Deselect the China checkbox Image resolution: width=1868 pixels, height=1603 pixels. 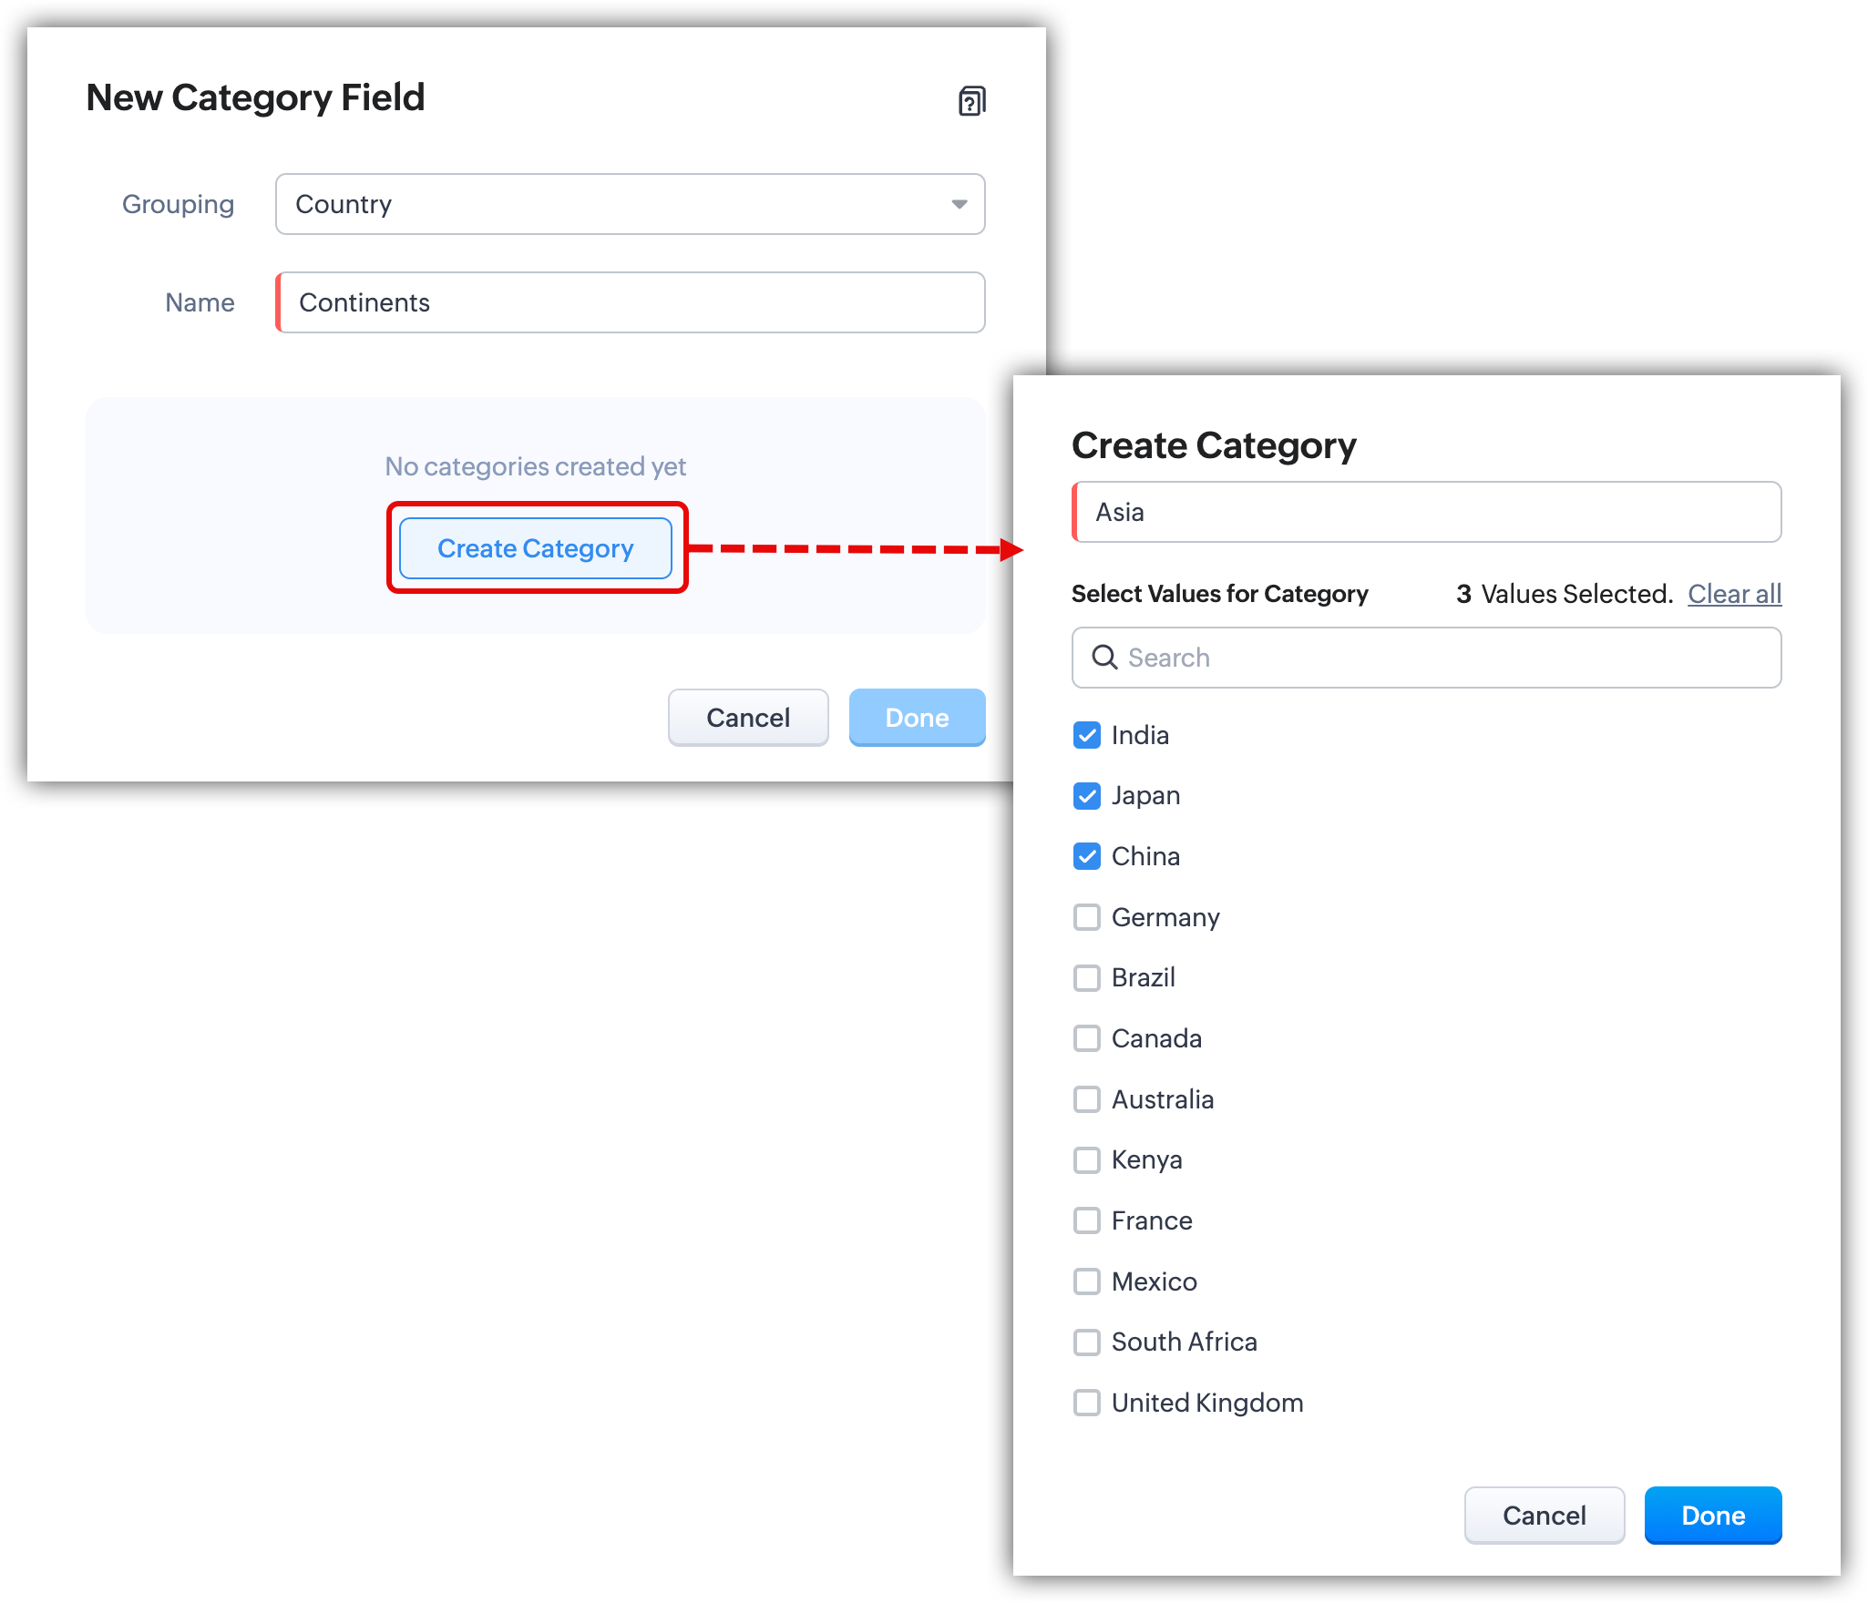tap(1087, 856)
